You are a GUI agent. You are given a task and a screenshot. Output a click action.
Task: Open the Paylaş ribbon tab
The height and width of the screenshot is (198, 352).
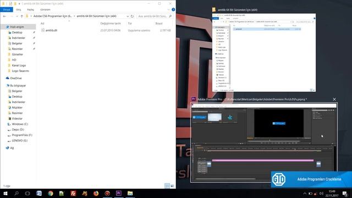(31, 10)
